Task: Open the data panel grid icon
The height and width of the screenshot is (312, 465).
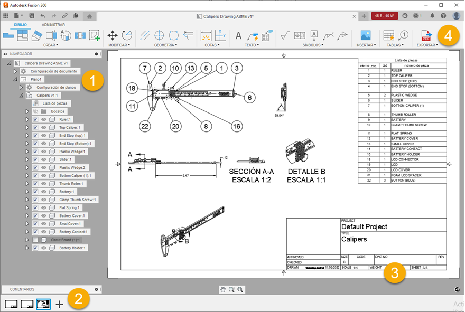Action: pos(6,16)
